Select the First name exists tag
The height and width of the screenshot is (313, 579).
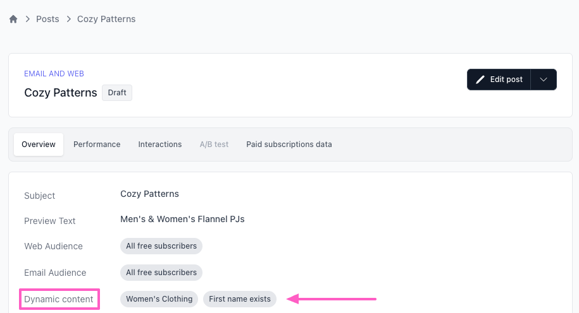coord(240,299)
